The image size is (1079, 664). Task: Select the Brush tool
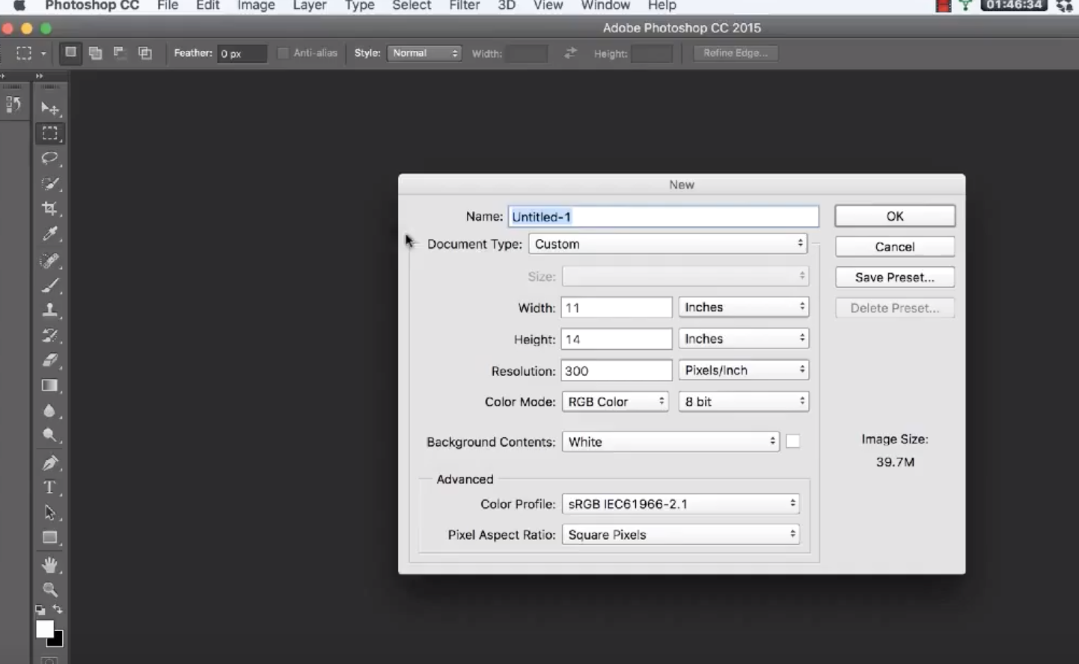pyautogui.click(x=50, y=285)
